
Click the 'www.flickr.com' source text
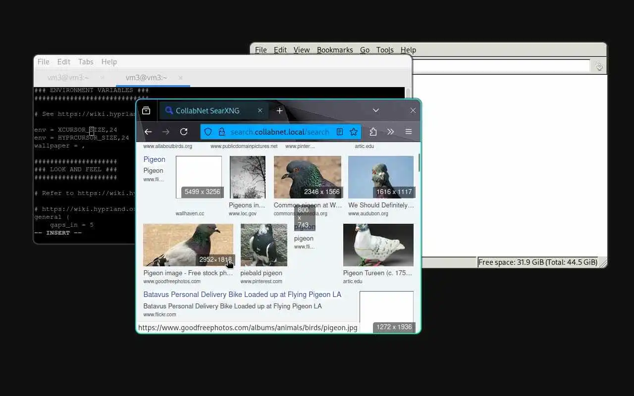[x=160, y=314]
